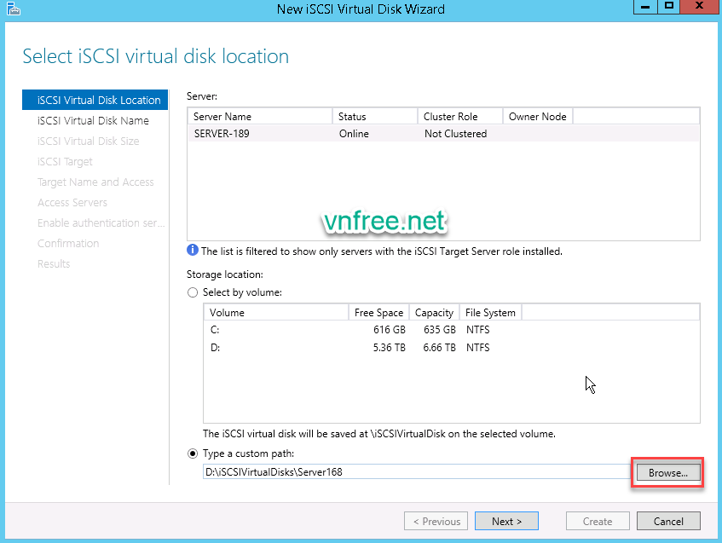Sort volumes by Capacity column header
Viewport: 722px width, 543px height.
[x=434, y=313]
